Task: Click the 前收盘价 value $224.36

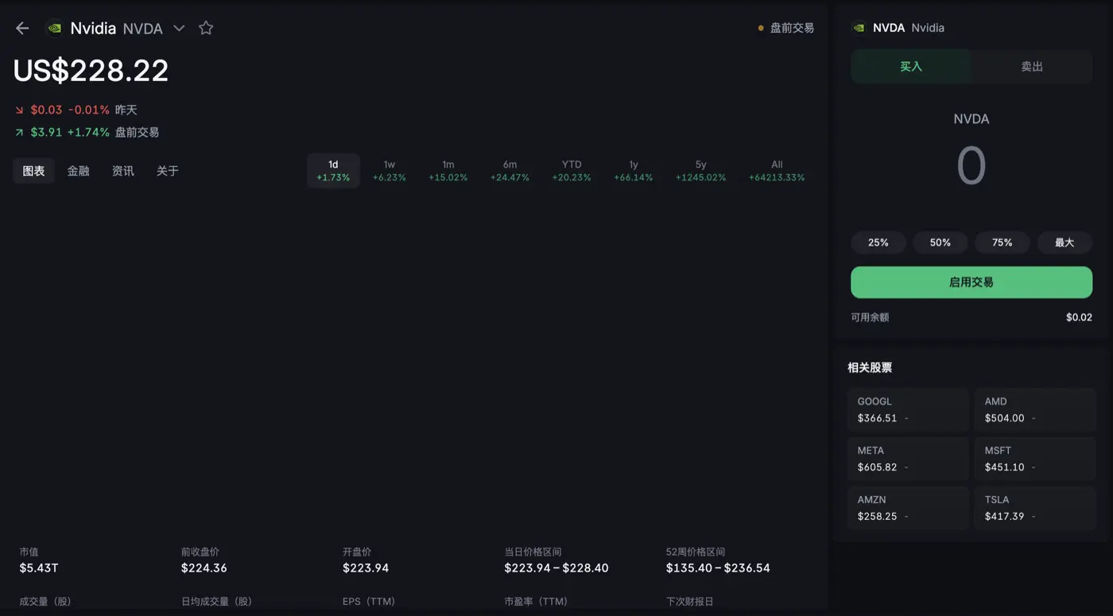Action: point(204,568)
